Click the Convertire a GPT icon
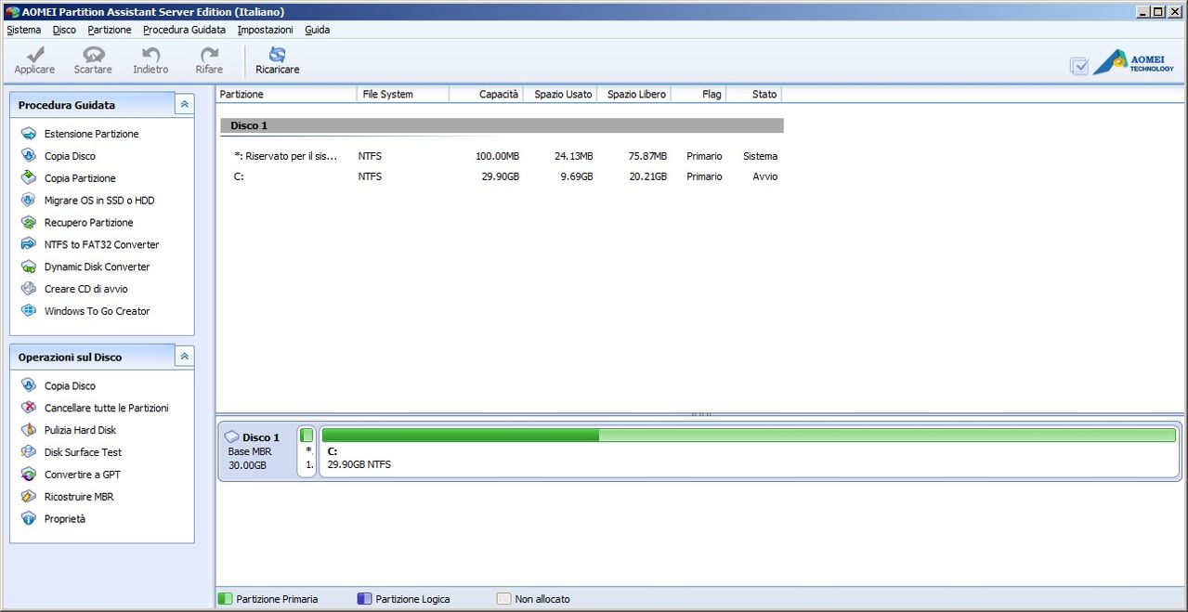 29,475
